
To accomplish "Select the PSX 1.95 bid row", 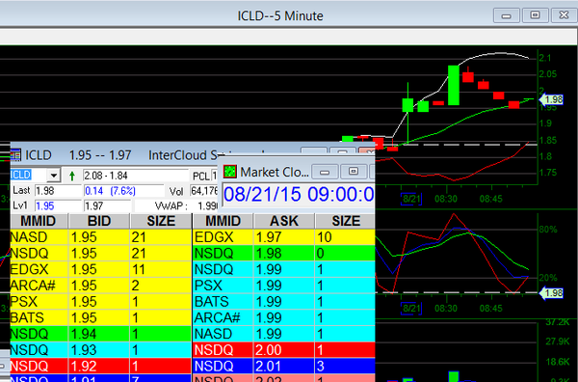I will click(100, 302).
